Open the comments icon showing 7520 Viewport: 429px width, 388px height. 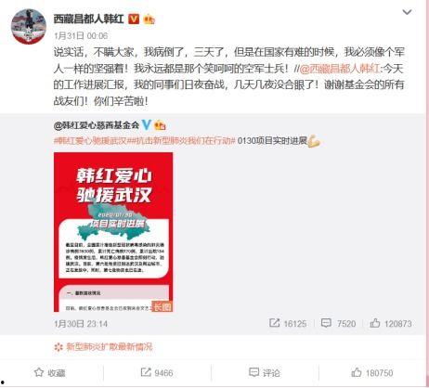[x=338, y=324]
